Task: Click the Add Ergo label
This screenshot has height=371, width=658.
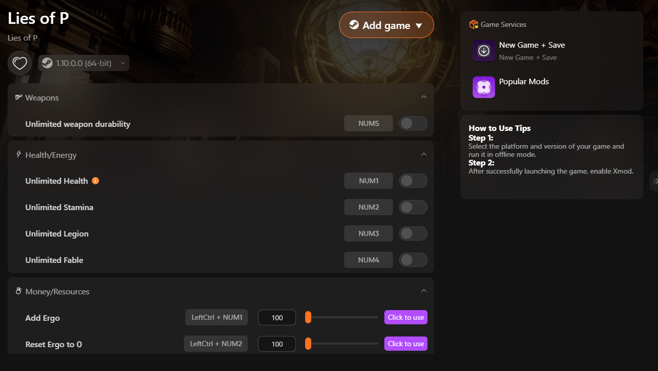Action: 43,318
